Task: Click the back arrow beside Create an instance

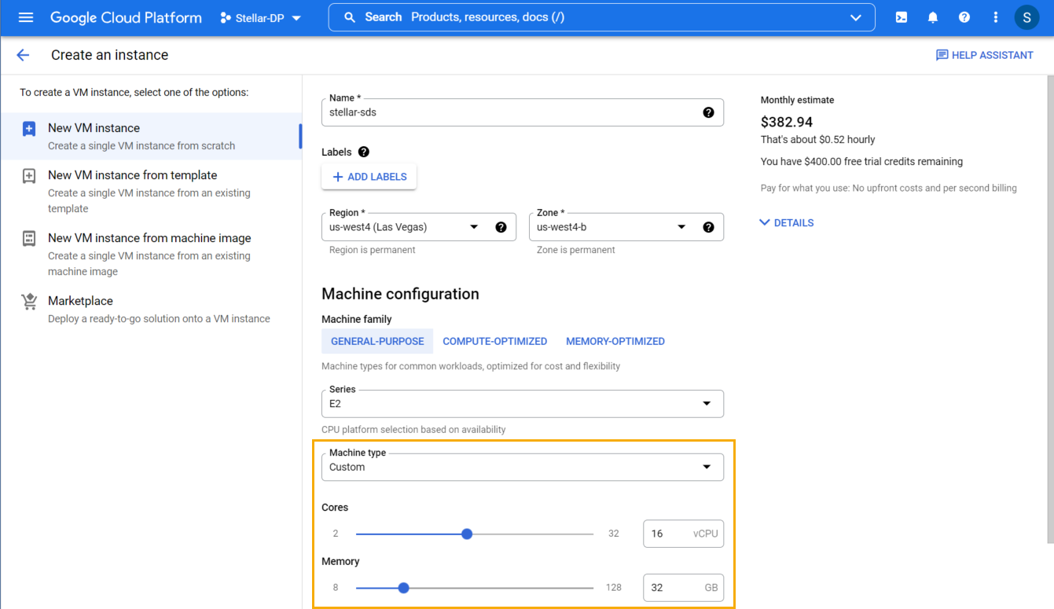Action: click(23, 55)
